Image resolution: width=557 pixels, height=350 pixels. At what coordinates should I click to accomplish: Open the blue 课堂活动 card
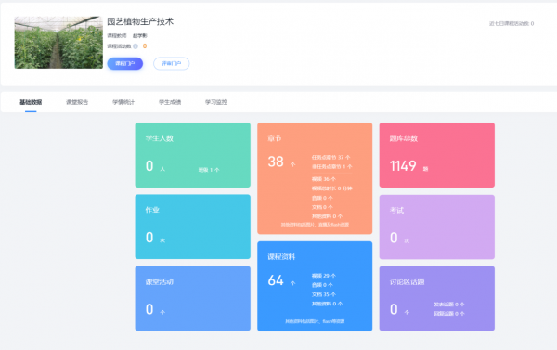(192, 299)
